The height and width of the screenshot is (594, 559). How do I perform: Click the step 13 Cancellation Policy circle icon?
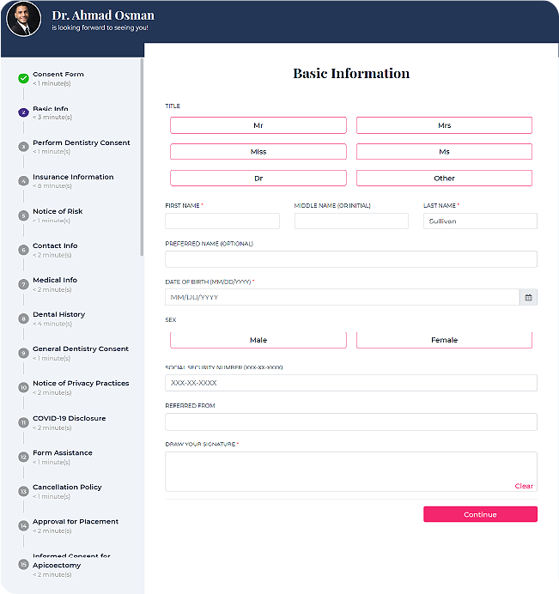(23, 491)
